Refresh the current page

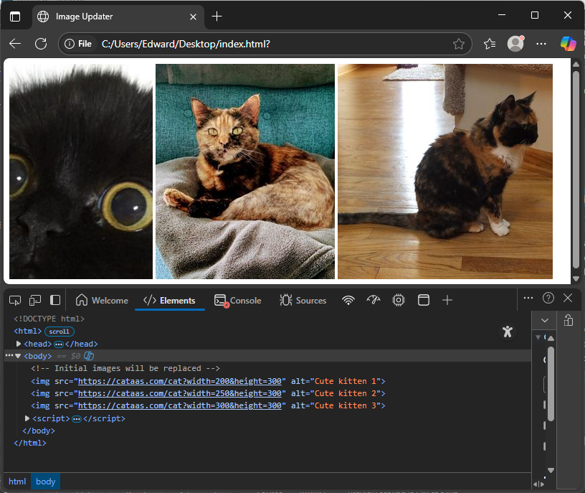(x=41, y=44)
